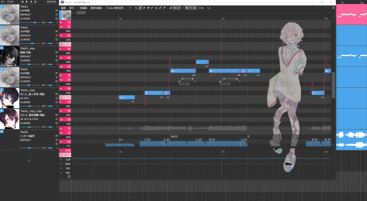Screen dimensions: 367x201
Task: Open the expression settings gear below VOL
Action: tap(69, 177)
